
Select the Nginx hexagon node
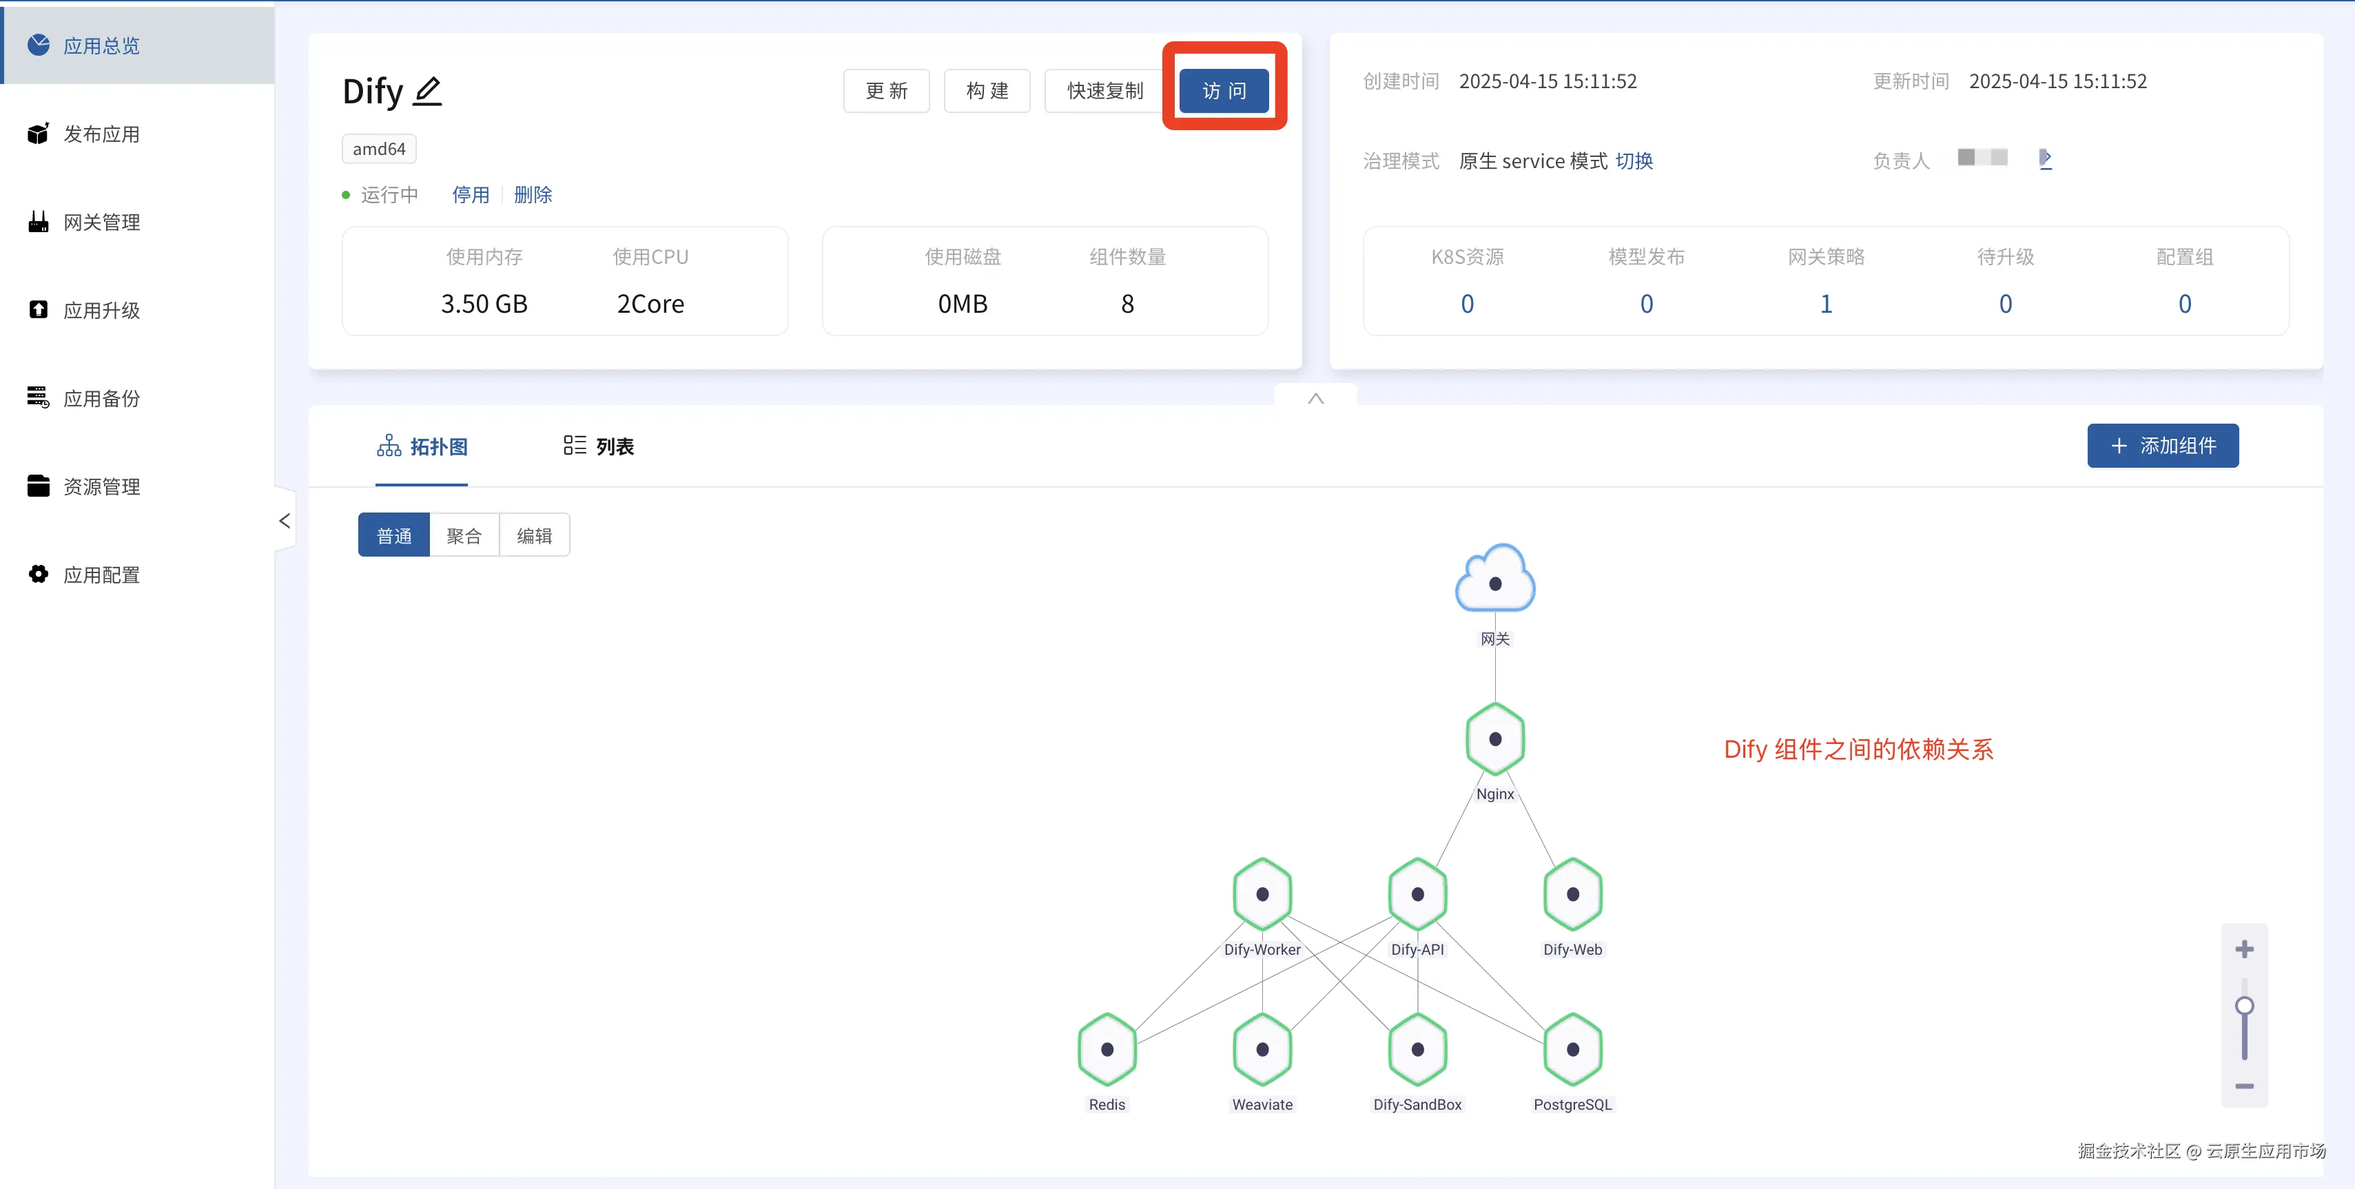pyautogui.click(x=1494, y=738)
